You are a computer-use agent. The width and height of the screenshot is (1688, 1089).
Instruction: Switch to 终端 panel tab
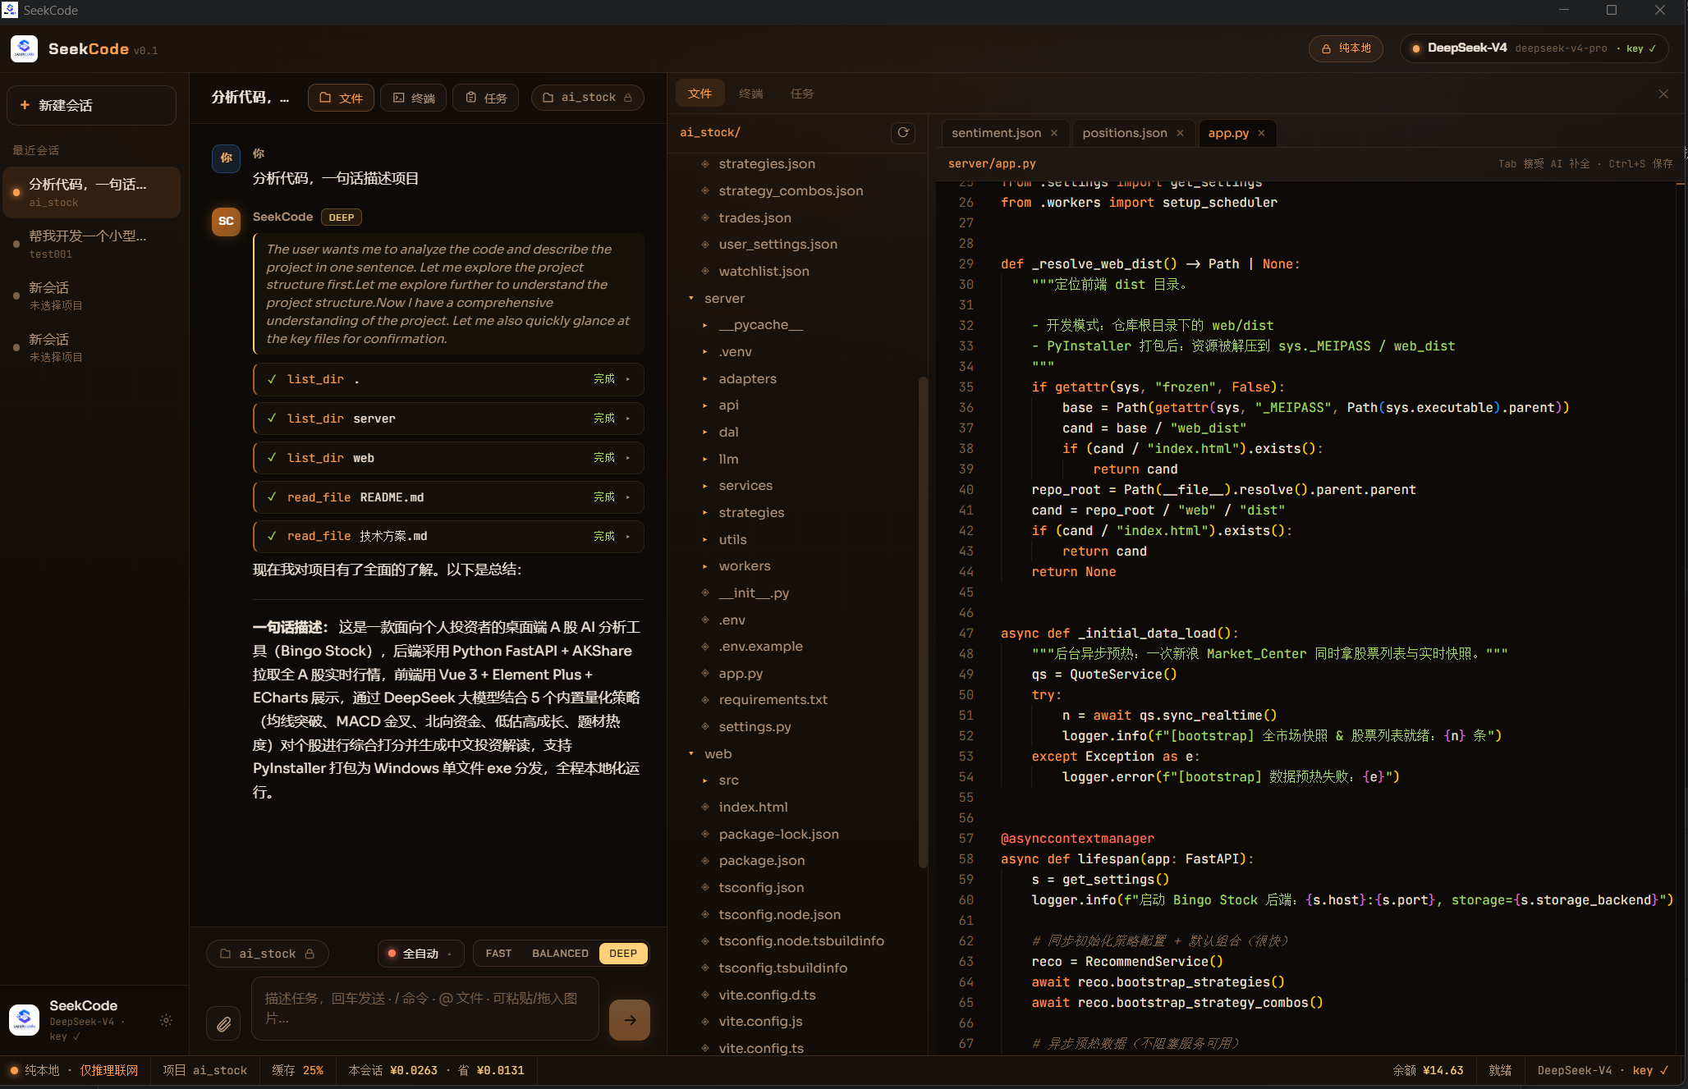[750, 94]
